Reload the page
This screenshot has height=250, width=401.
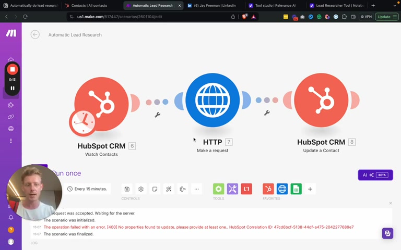(25, 17)
